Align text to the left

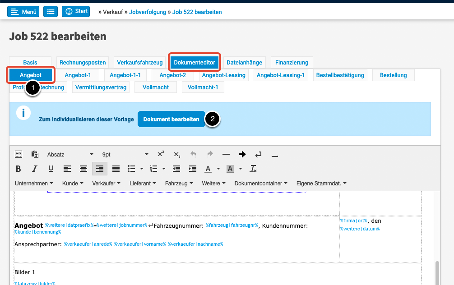67,169
